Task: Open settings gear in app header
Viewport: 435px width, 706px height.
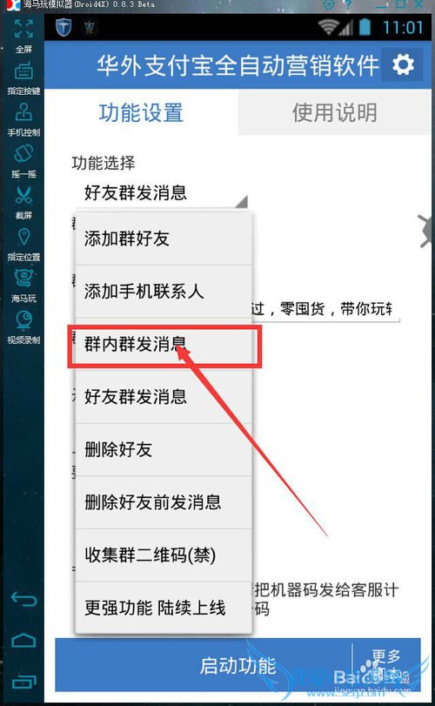Action: [x=403, y=65]
